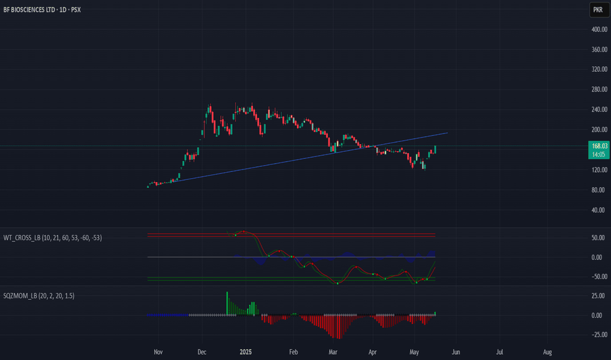611x360 pixels.
Task: Click the Jun date label
Action: (x=456, y=352)
